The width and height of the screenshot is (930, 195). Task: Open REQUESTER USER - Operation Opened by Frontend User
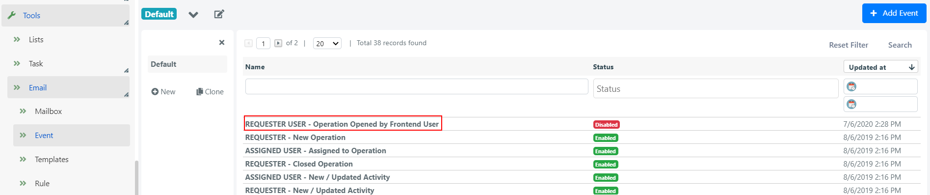pyautogui.click(x=342, y=124)
